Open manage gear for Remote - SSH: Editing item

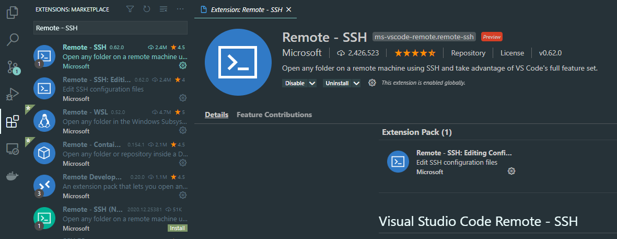pyautogui.click(x=182, y=97)
